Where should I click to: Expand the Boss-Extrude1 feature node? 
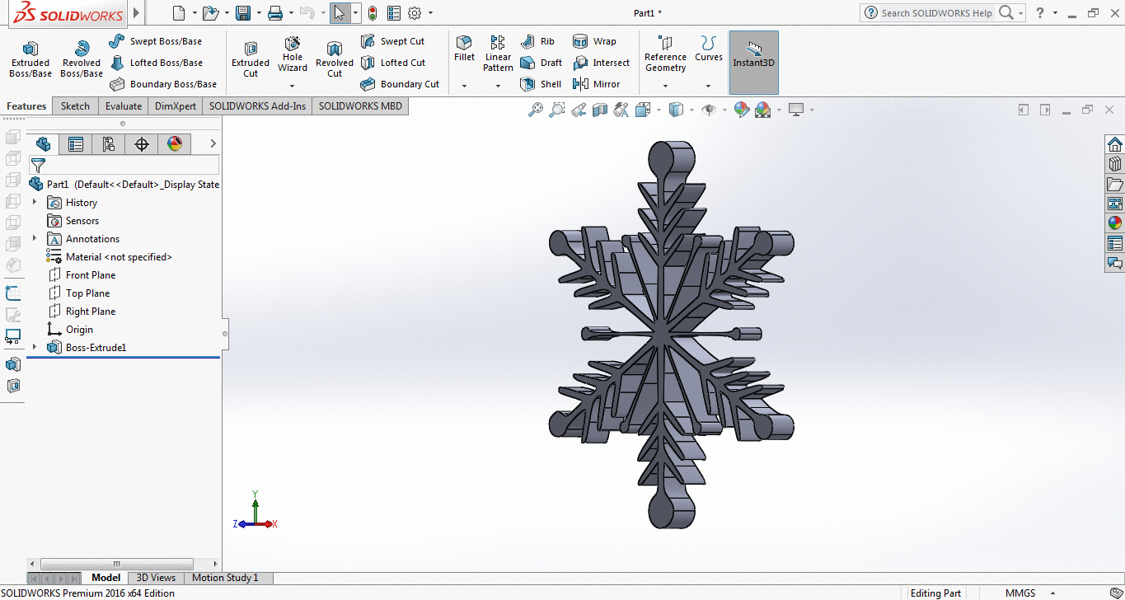click(x=34, y=347)
